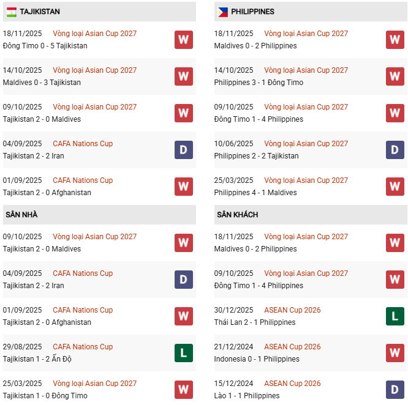Open ASEAN Cup 2026 link dated 21/12/2024
This screenshot has height=405, width=408.
click(292, 347)
